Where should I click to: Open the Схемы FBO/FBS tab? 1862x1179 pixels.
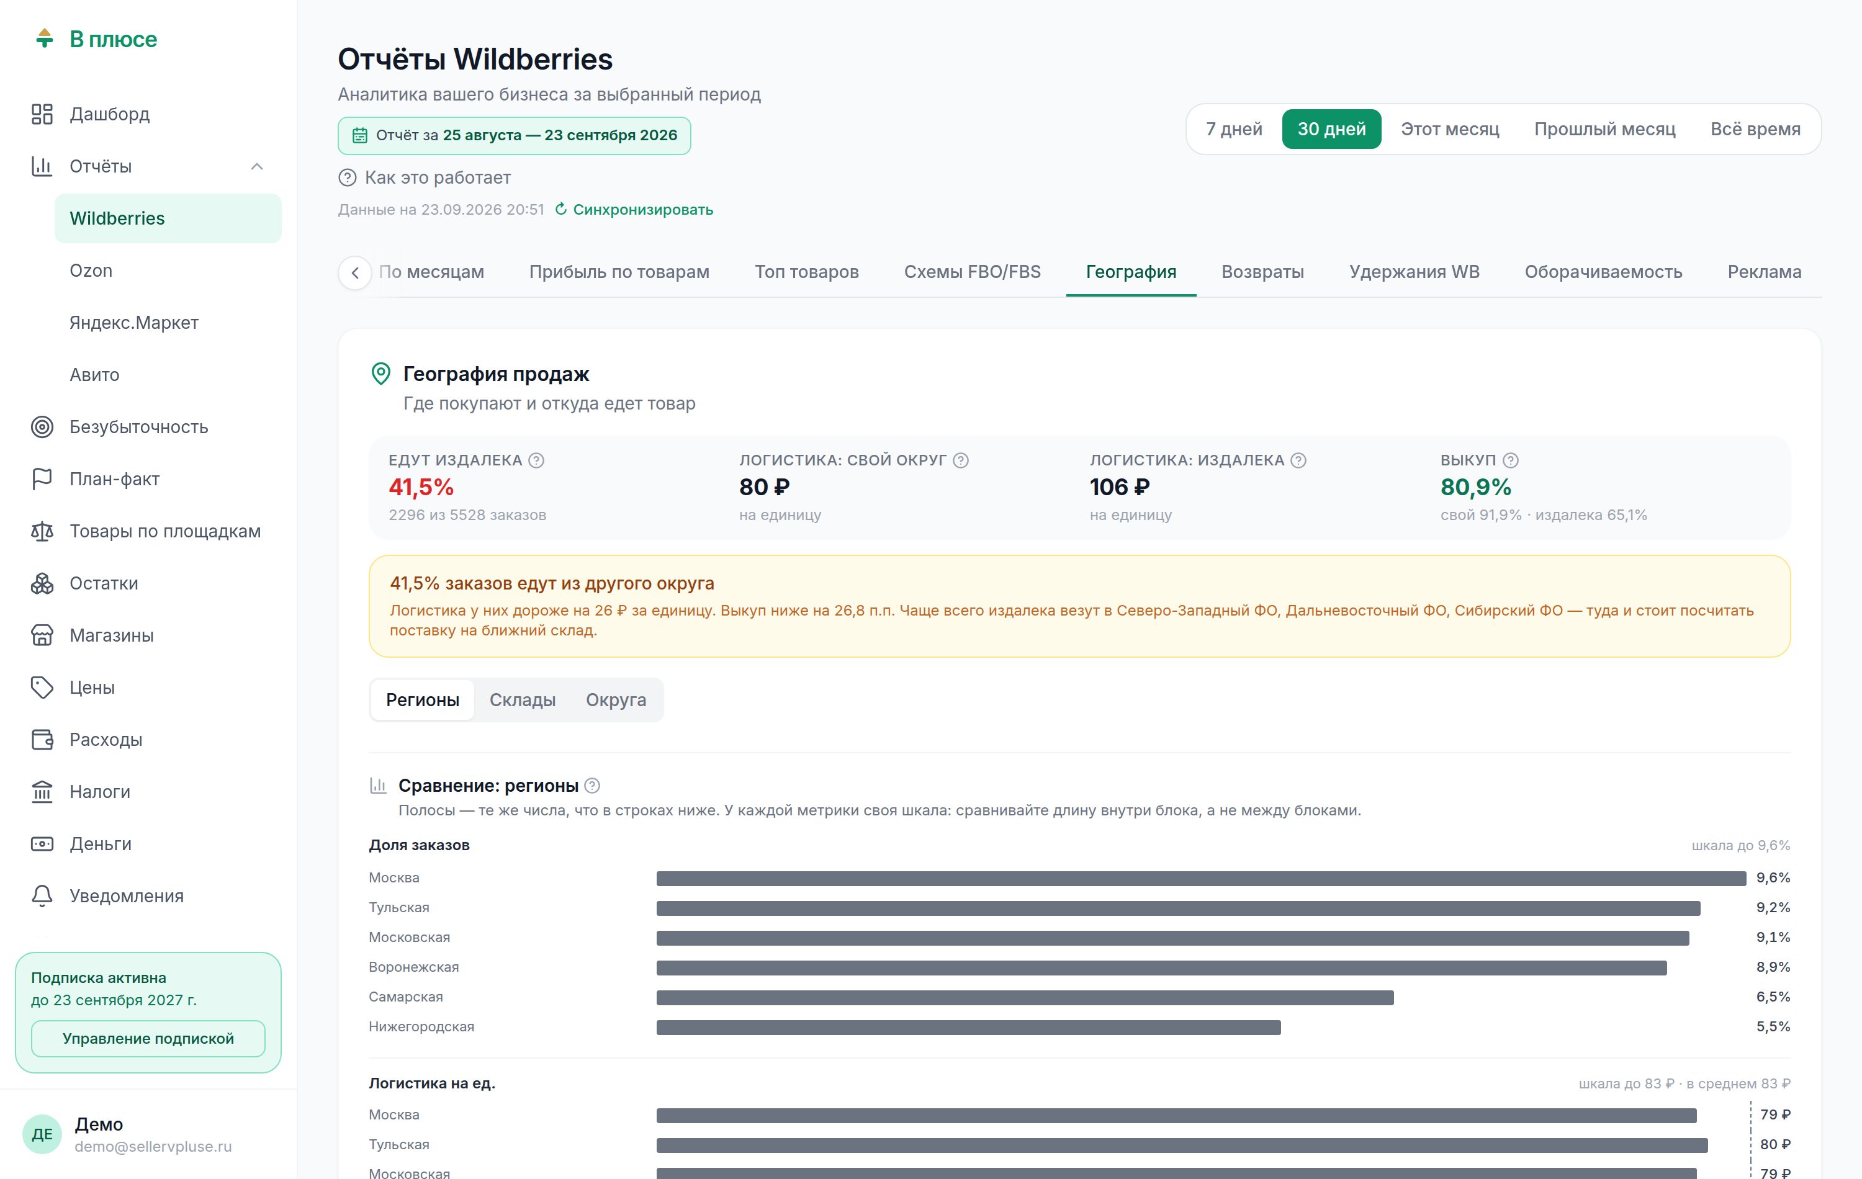point(973,272)
